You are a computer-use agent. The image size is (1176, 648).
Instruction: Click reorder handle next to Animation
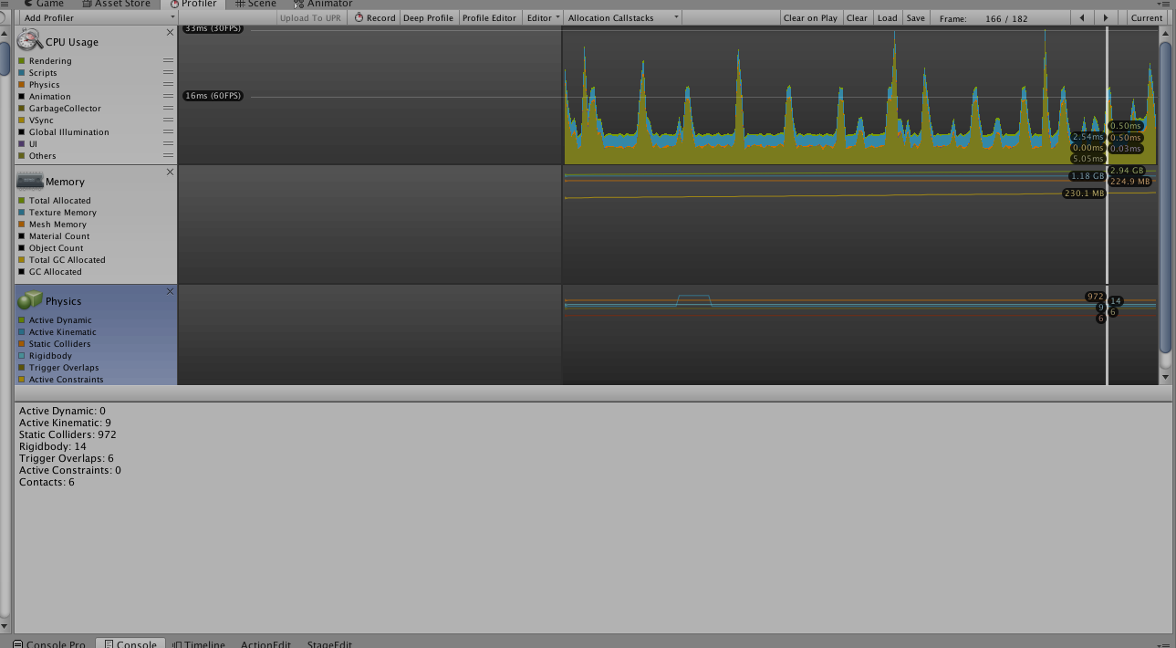click(168, 96)
